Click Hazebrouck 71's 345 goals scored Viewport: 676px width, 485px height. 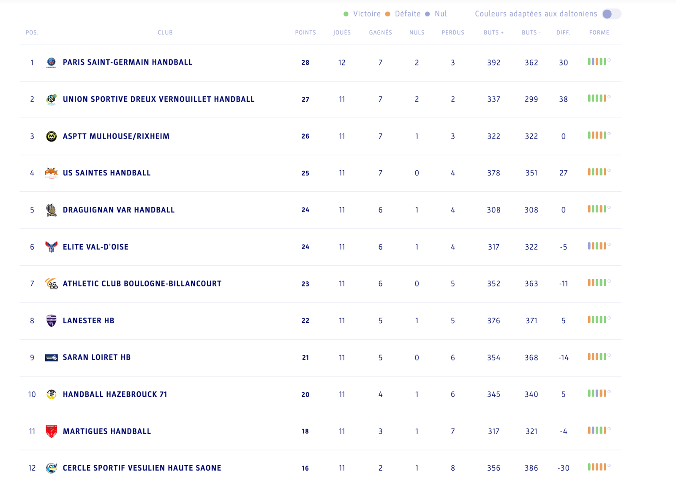pyautogui.click(x=493, y=395)
